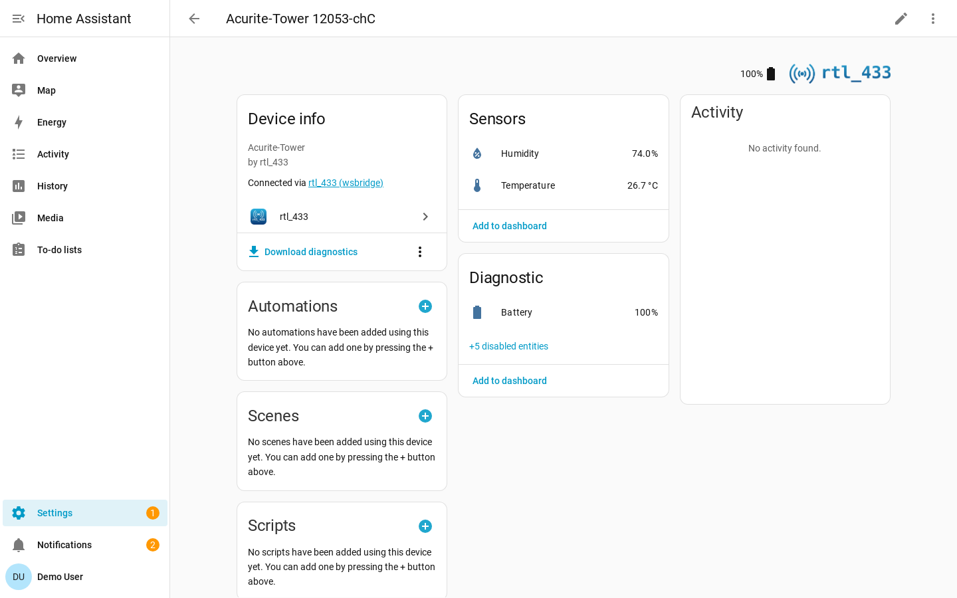The height and width of the screenshot is (598, 957).
Task: Click the 100% battery indicator in header
Action: pyautogui.click(x=758, y=74)
